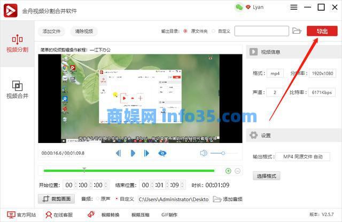The image size is (342, 222).
Task: Switch to the 视频合并 (video merge) tab
Action: (17, 90)
